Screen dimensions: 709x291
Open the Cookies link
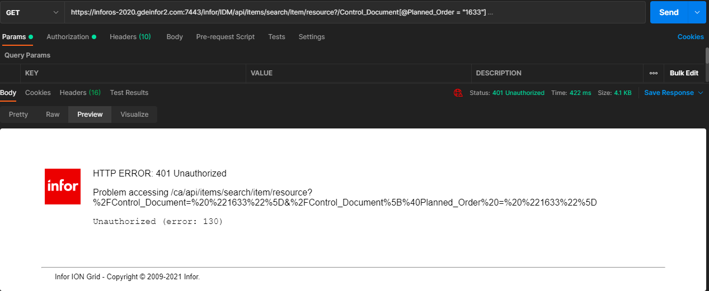click(691, 37)
